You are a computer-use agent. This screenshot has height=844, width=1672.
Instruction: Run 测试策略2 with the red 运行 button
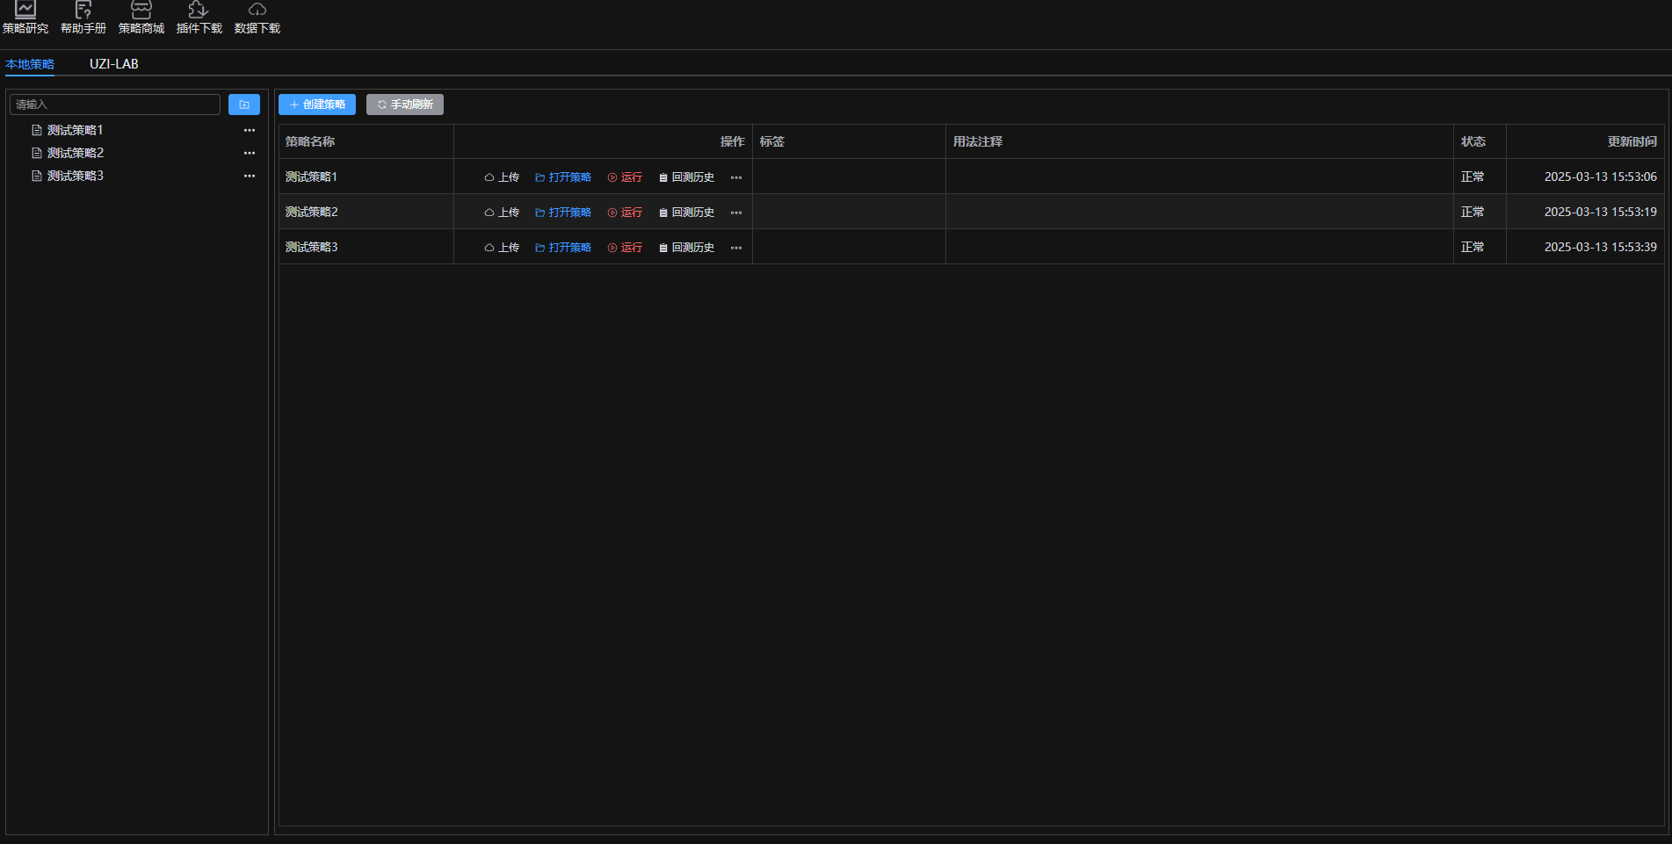(x=625, y=213)
